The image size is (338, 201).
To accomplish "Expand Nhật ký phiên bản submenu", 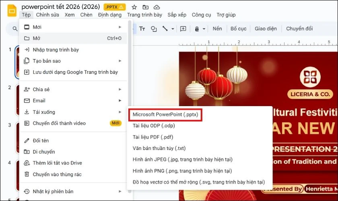I will pyautogui.click(x=73, y=191).
